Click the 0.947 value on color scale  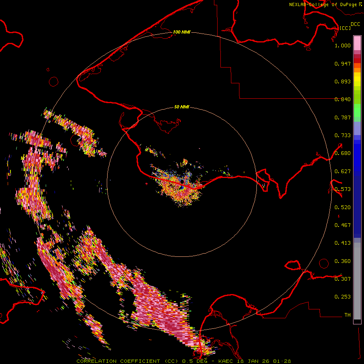(x=343, y=63)
